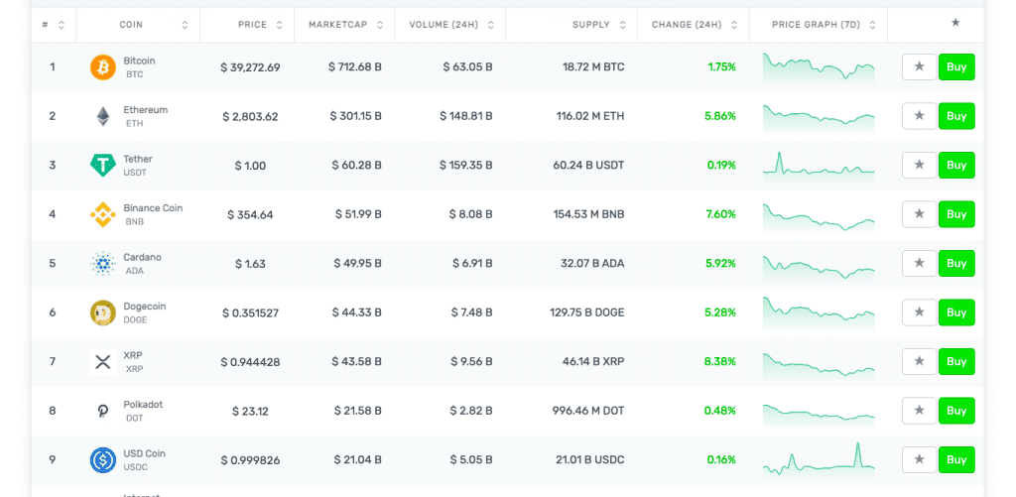Screen dimensions: 1016x497
Task: Click the Bitcoin coin logo icon
Action: coord(103,67)
